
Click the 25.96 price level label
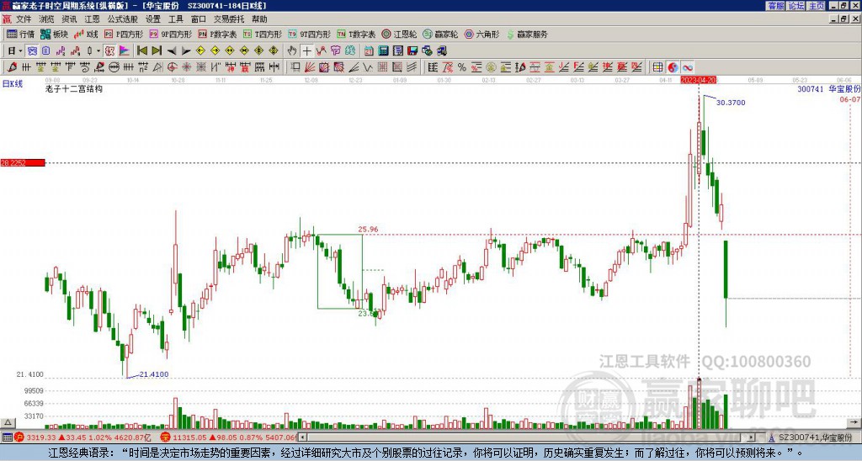click(x=368, y=229)
